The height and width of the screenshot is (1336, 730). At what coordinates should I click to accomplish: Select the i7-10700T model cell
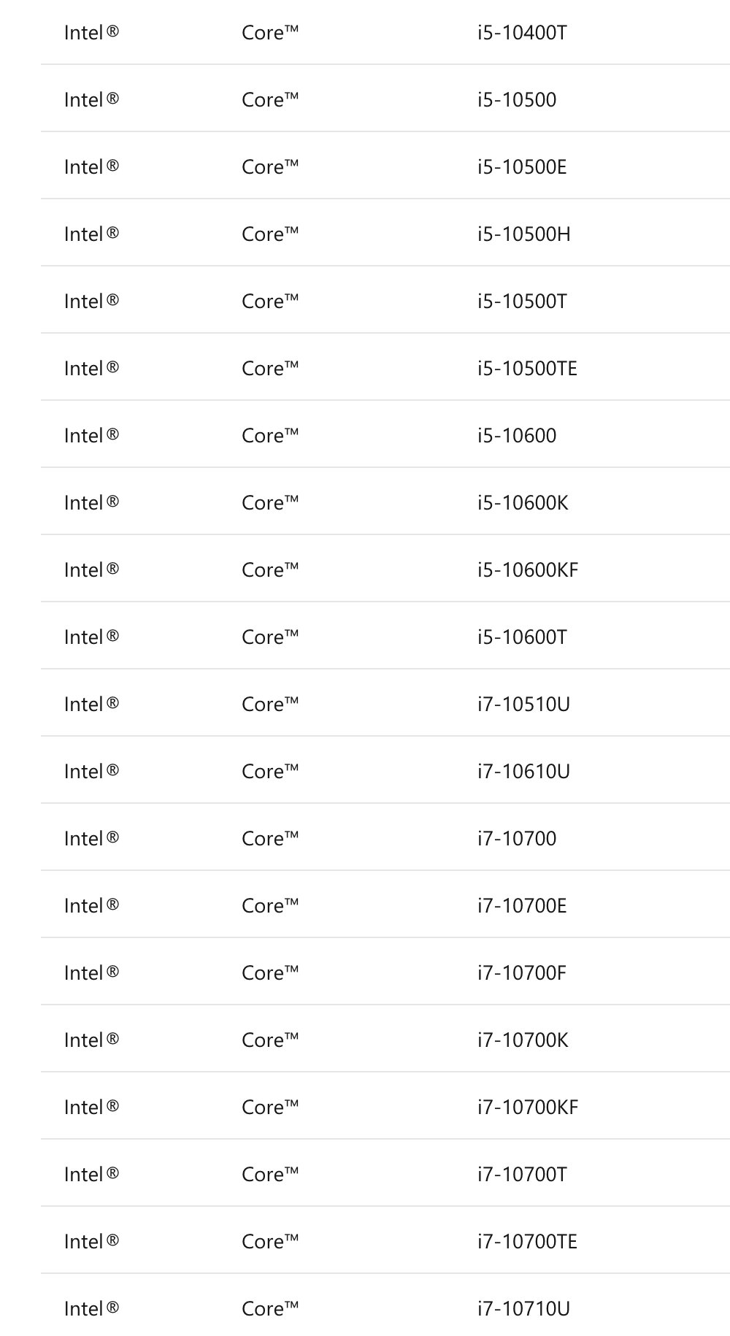pos(522,1175)
